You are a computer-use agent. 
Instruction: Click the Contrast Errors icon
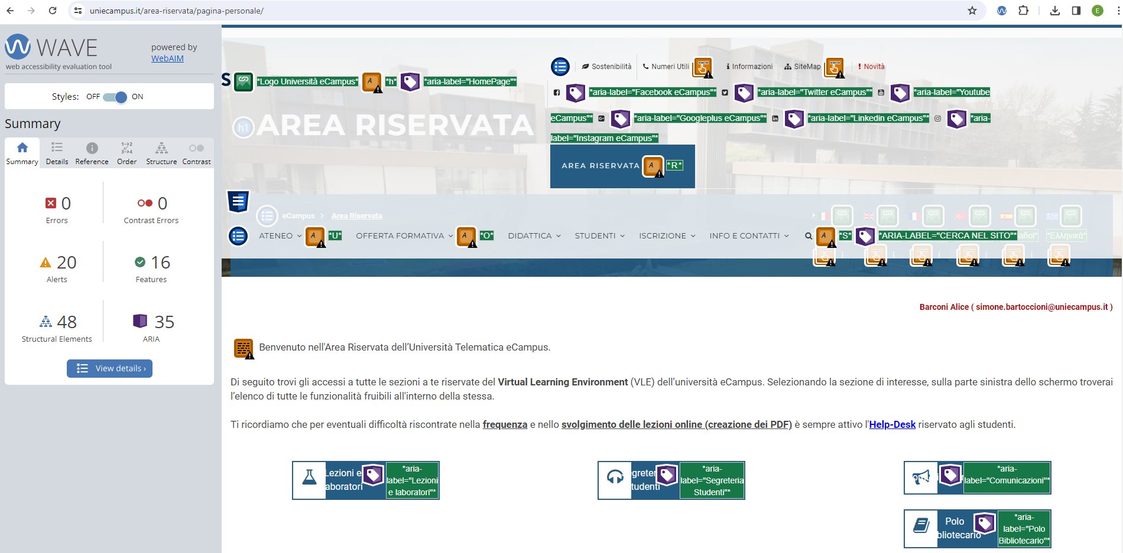pyautogui.click(x=145, y=203)
